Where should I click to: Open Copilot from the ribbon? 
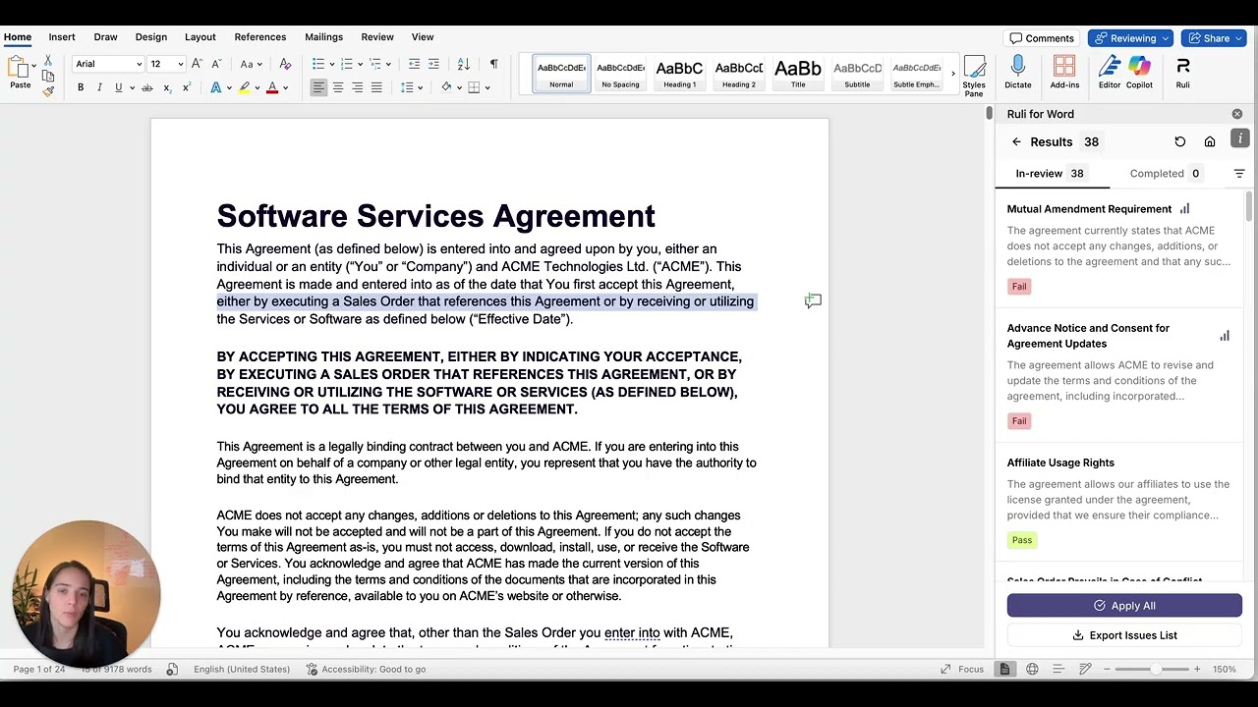click(1139, 73)
